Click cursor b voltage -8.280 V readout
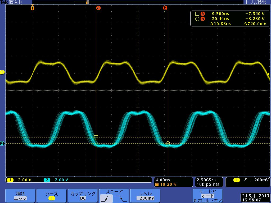271x203 pixels. (x=255, y=19)
